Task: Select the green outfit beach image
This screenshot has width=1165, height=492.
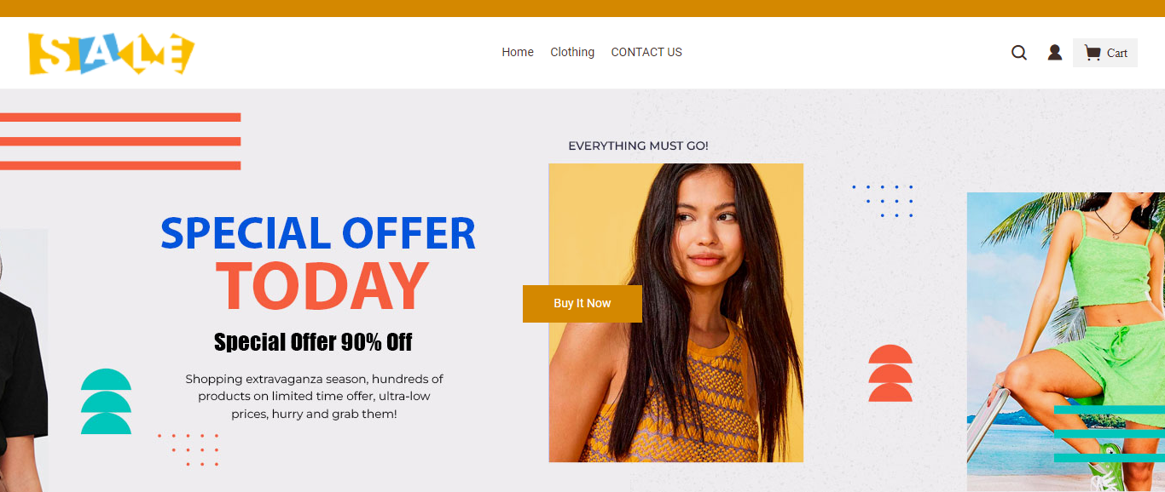Action: click(x=1066, y=341)
